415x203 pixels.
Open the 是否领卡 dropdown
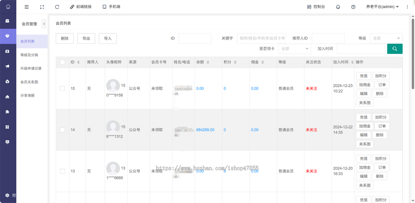(x=294, y=49)
